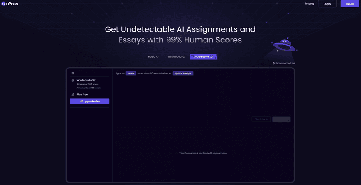Click the info icon beside Basic
Viewport: 361px width, 185px height.
tap(157, 57)
